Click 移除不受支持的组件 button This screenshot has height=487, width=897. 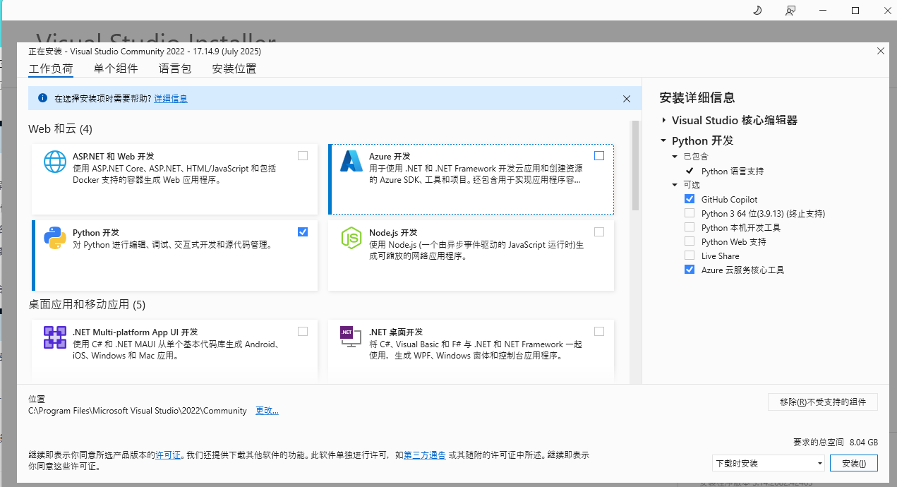click(823, 402)
